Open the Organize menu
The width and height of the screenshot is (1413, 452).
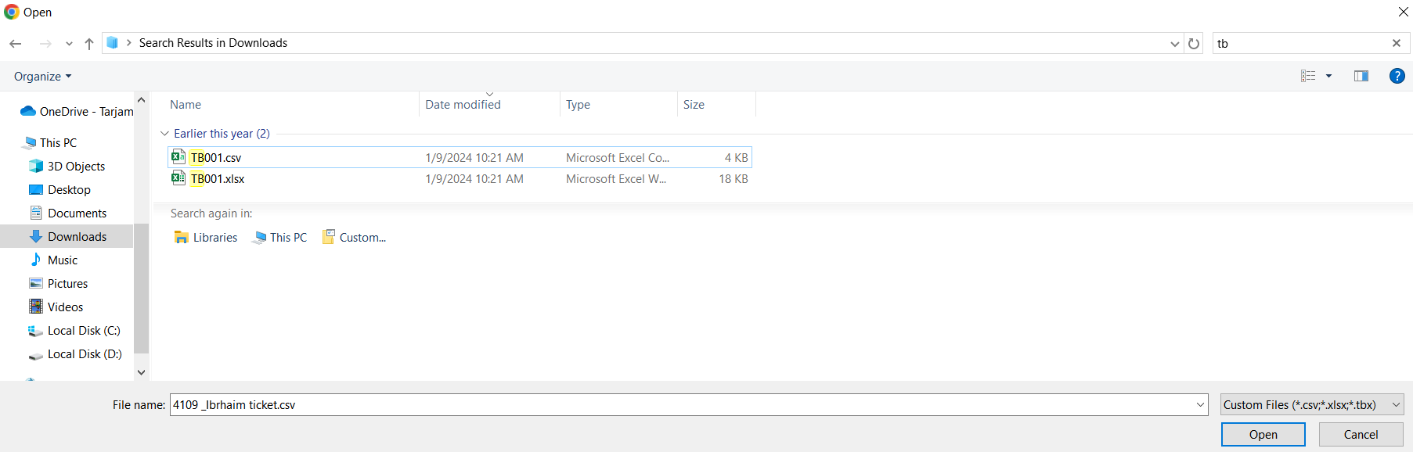point(42,76)
